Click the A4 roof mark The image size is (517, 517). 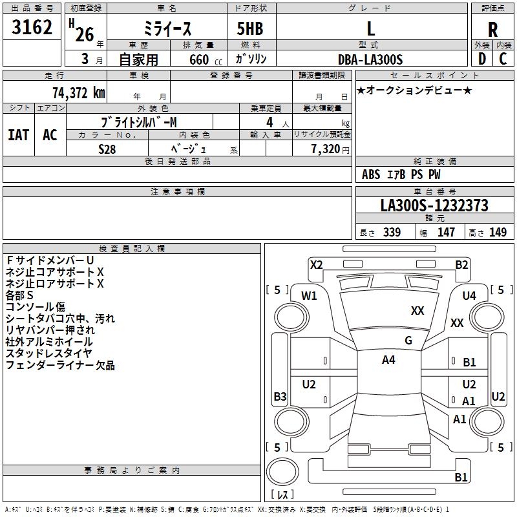388,360
